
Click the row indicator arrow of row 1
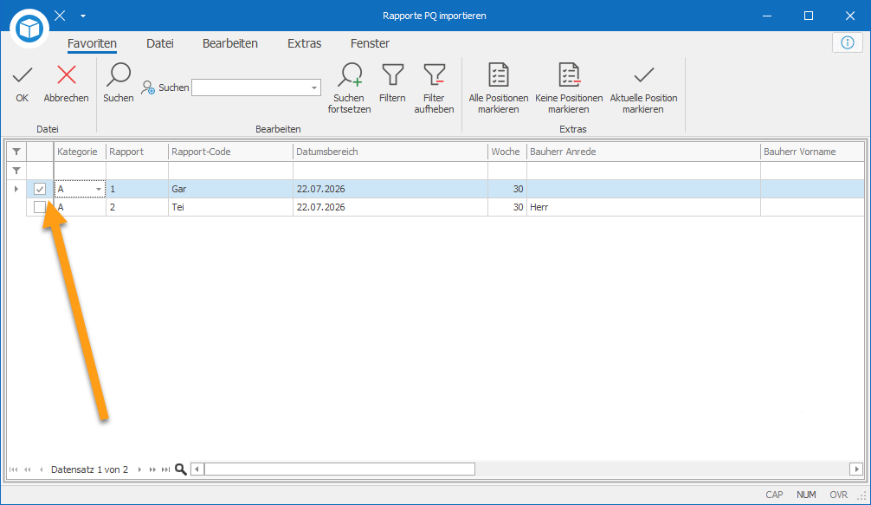(16, 189)
